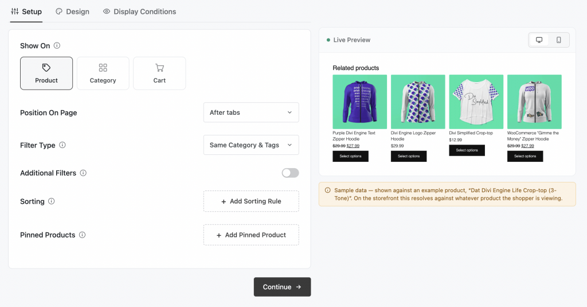Switch to the Design tab
587x307 pixels.
tap(73, 11)
